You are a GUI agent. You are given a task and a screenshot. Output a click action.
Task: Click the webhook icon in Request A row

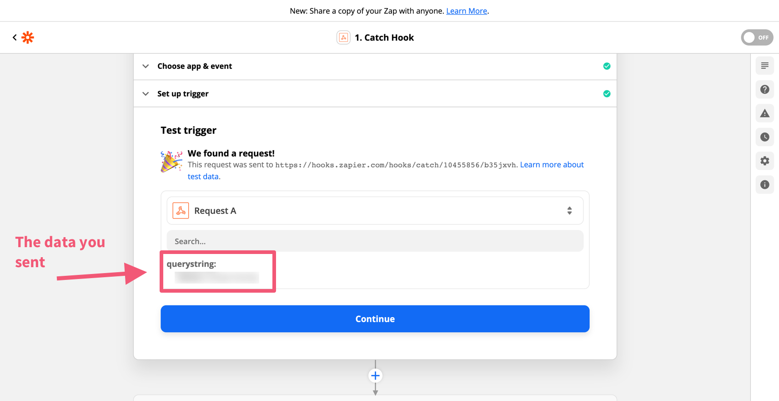coord(181,211)
